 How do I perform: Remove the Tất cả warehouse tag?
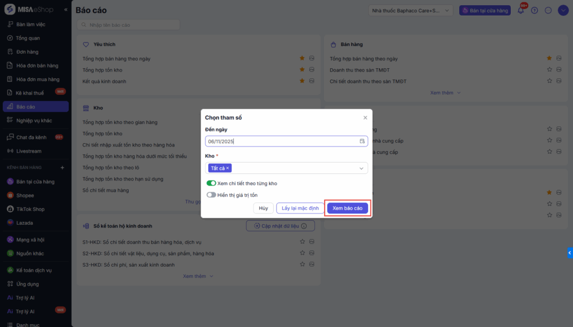pos(228,168)
